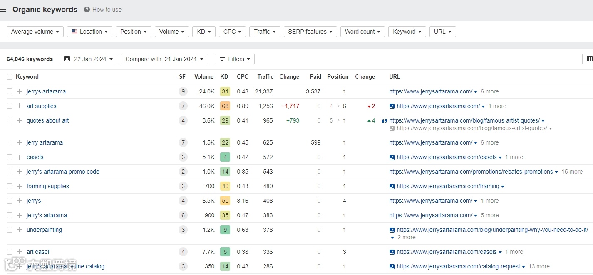
Task: Open the KD filter dropdown
Action: tap(204, 32)
